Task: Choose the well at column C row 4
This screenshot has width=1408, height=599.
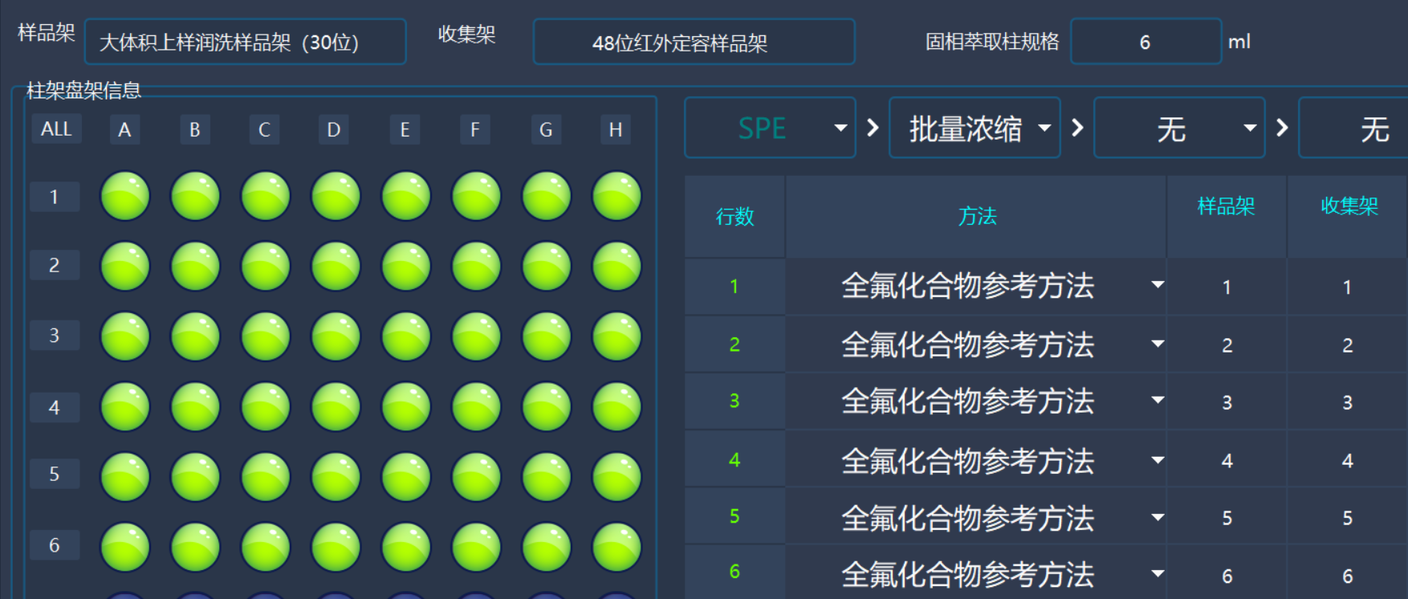Action: [x=265, y=406]
